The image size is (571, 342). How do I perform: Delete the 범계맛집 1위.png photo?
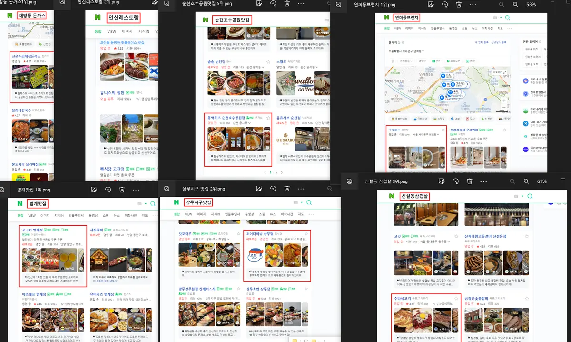[122, 190]
